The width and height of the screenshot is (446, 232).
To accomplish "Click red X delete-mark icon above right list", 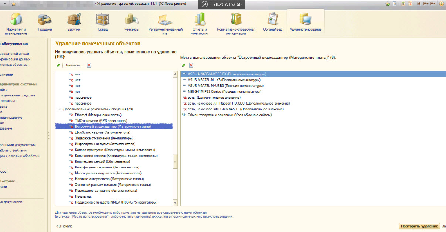I will pos(191,65).
